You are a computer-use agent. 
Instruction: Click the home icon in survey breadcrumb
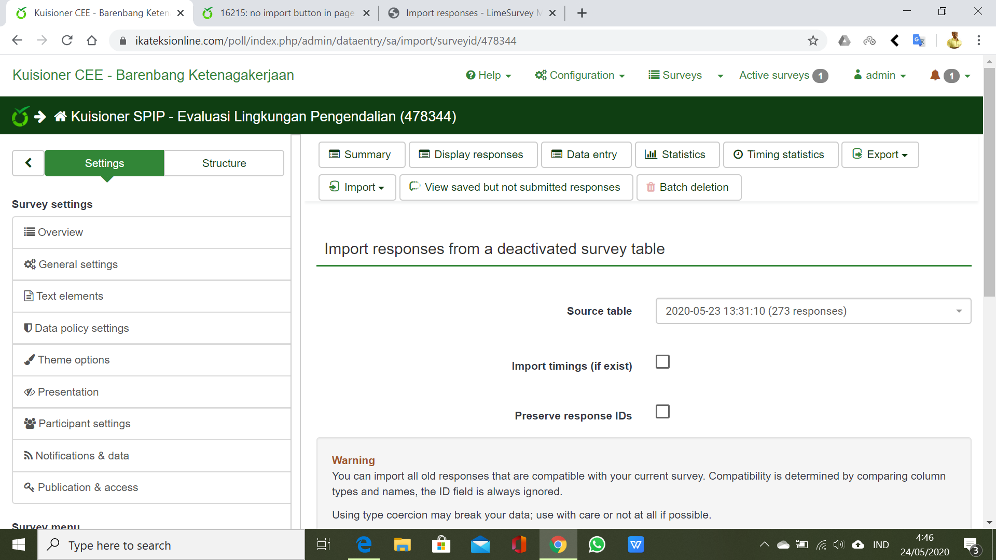tap(60, 117)
